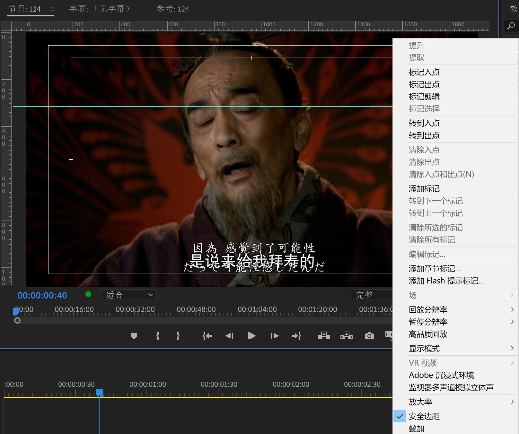Image resolution: width=519 pixels, height=434 pixels.
Task: Click the comparison view icon beside the camera
Action: (x=389, y=336)
